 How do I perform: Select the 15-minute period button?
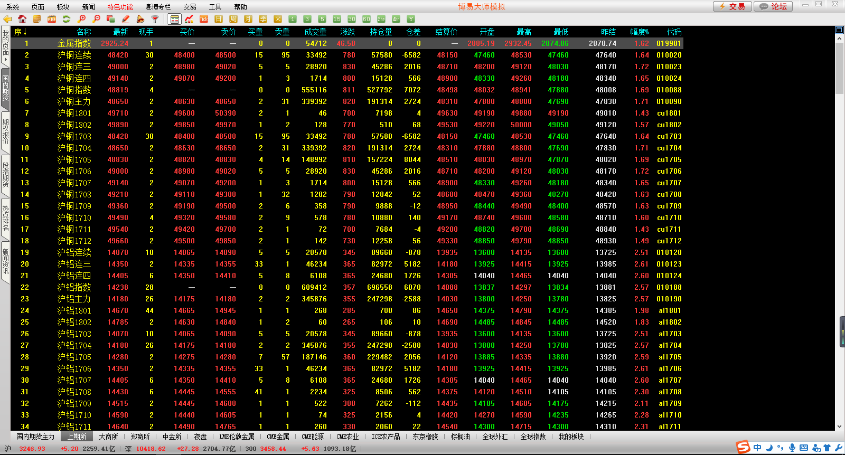click(337, 19)
